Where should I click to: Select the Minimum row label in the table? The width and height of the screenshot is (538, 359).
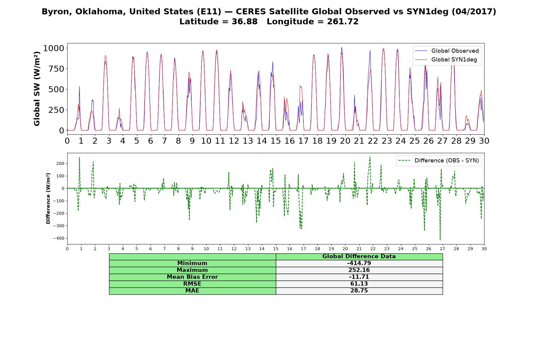pos(192,263)
